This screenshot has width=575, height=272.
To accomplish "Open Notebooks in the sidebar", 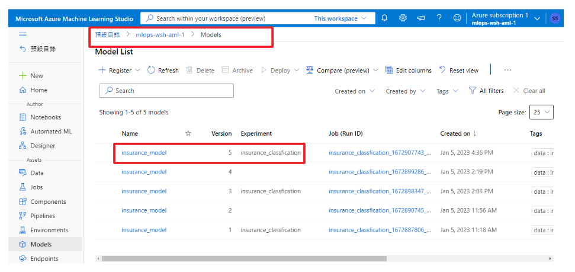I will point(46,117).
